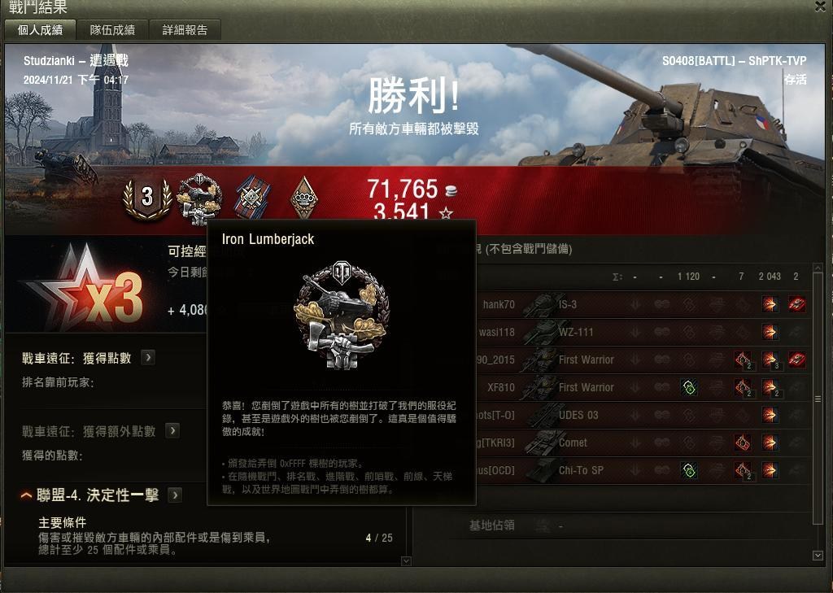Click the left panel scroll-down arrow
The image size is (833, 593).
[406, 560]
